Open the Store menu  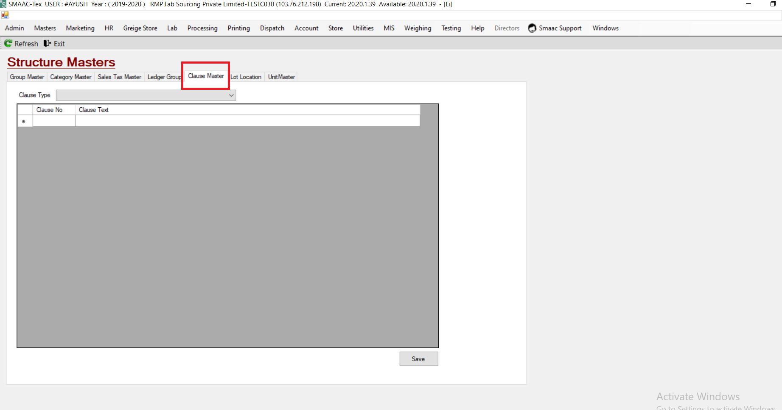pos(336,28)
